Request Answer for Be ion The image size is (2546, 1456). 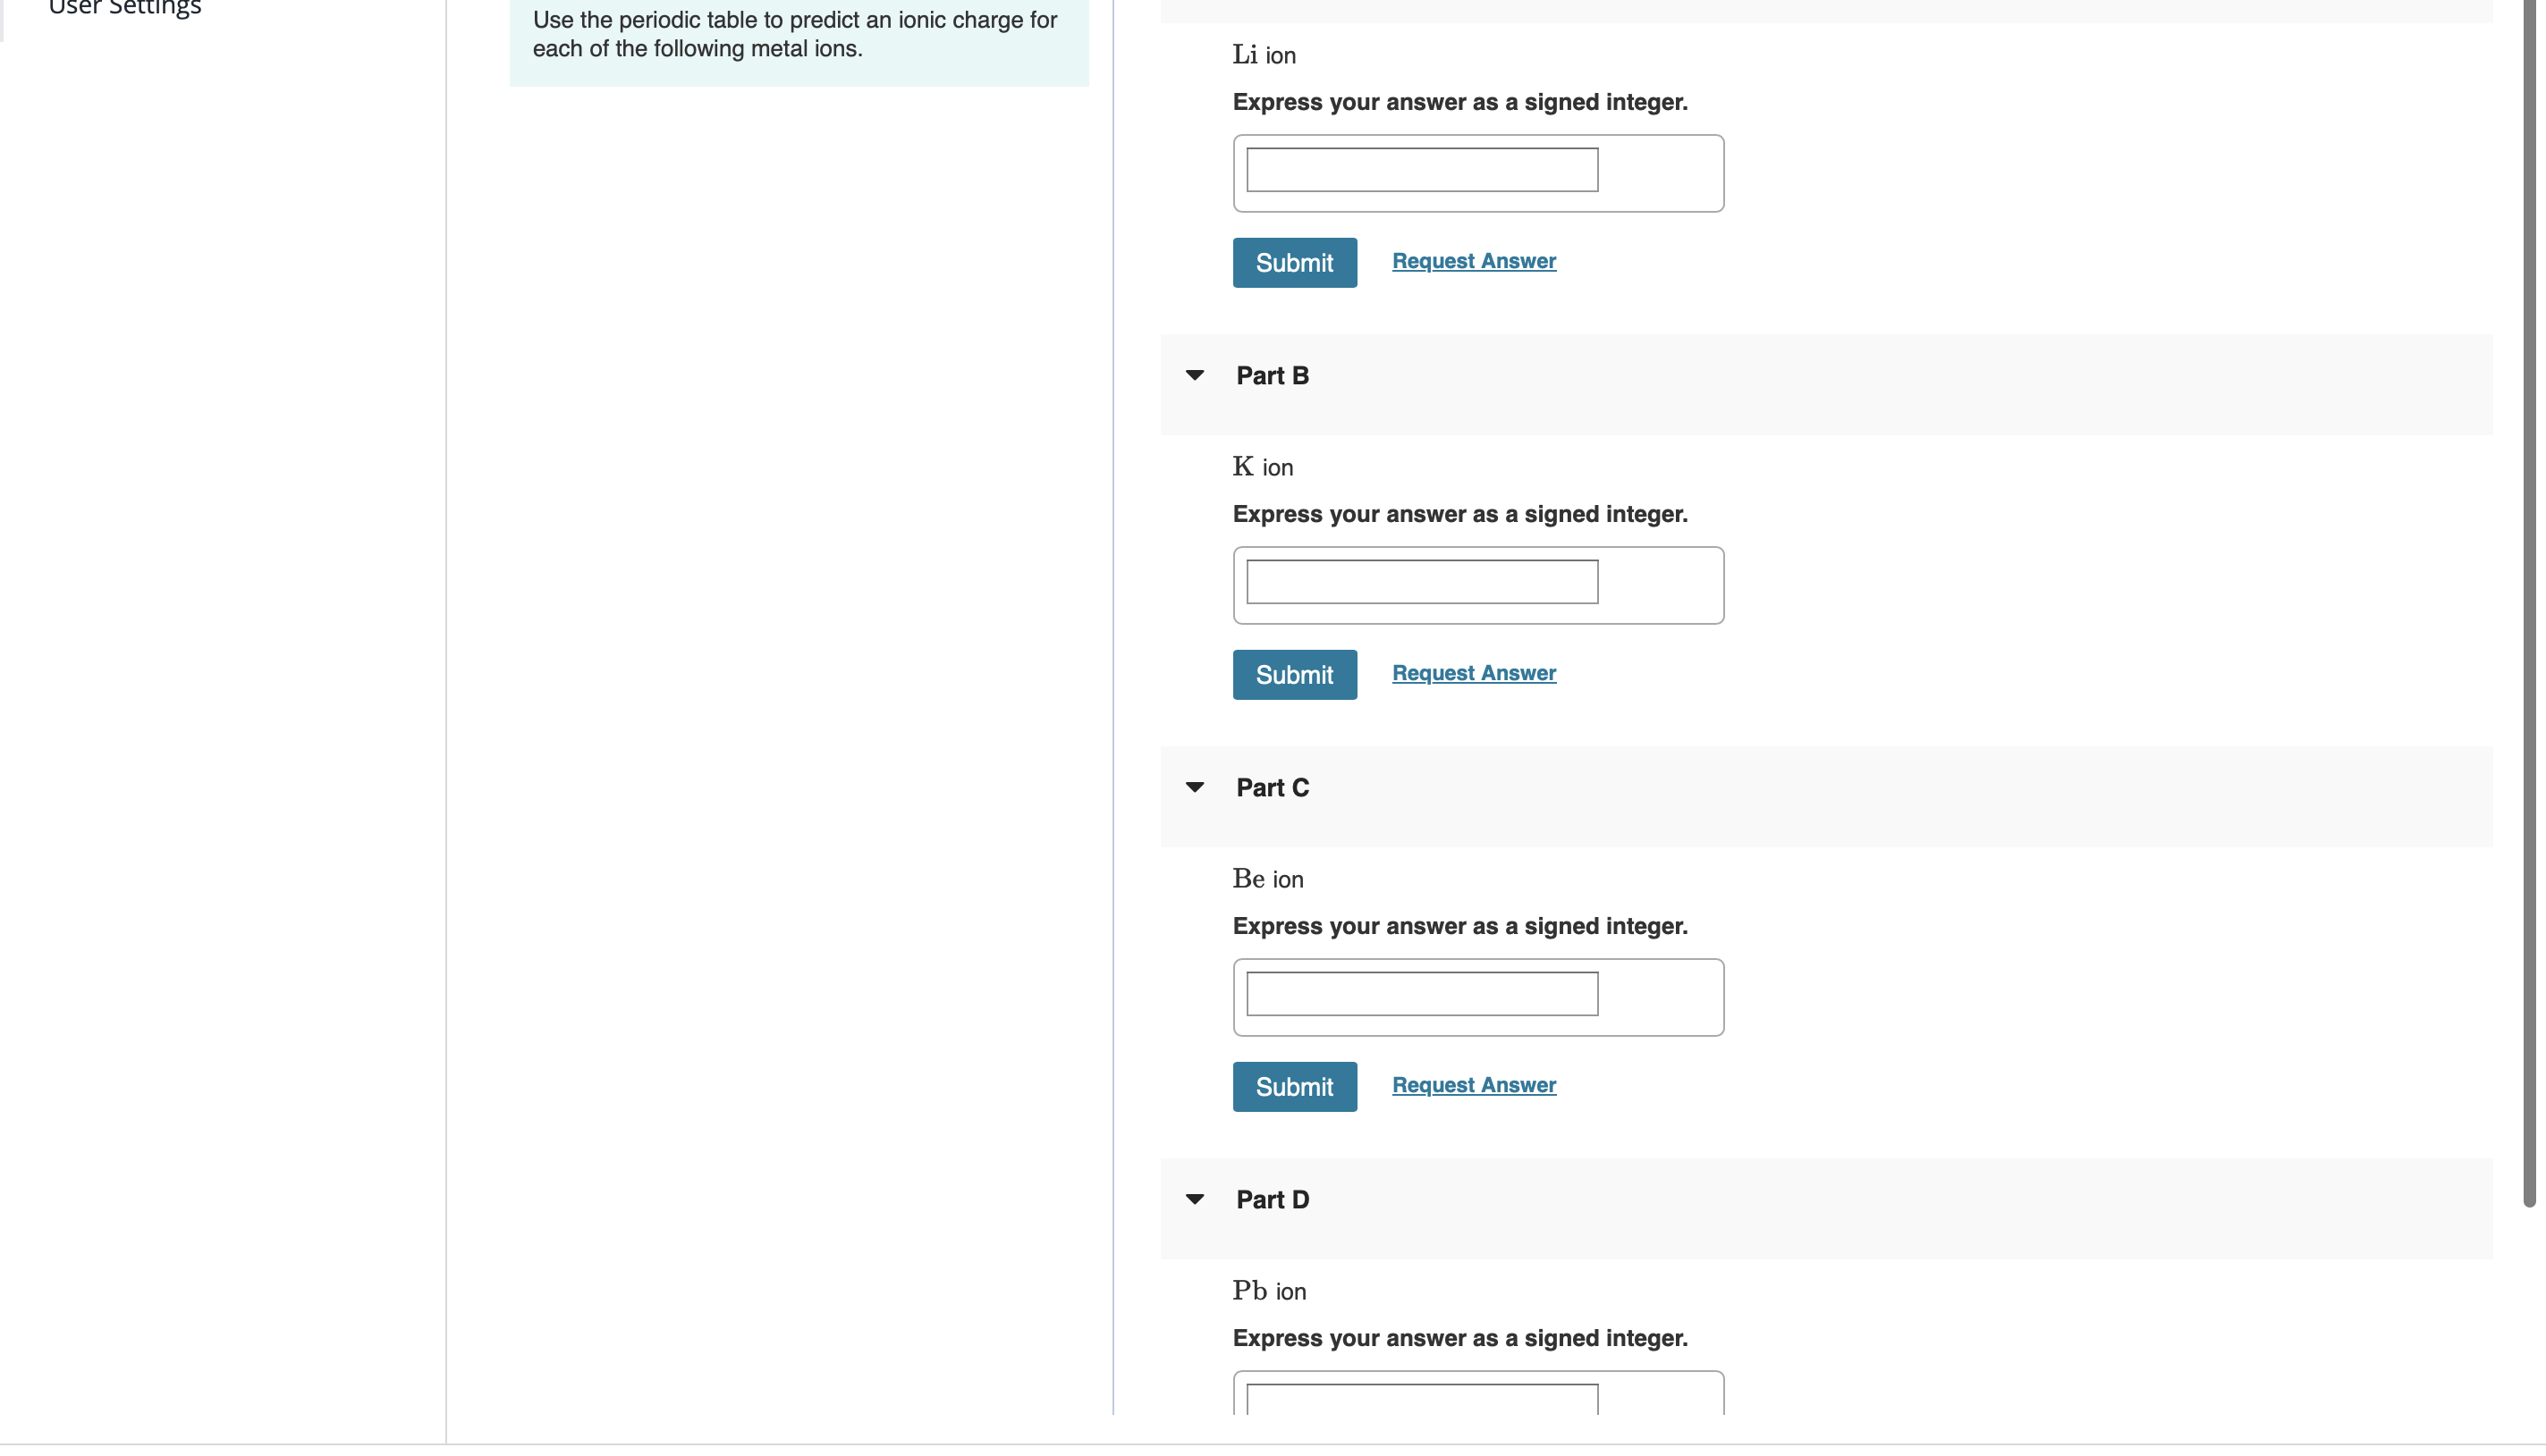coord(1474,1085)
